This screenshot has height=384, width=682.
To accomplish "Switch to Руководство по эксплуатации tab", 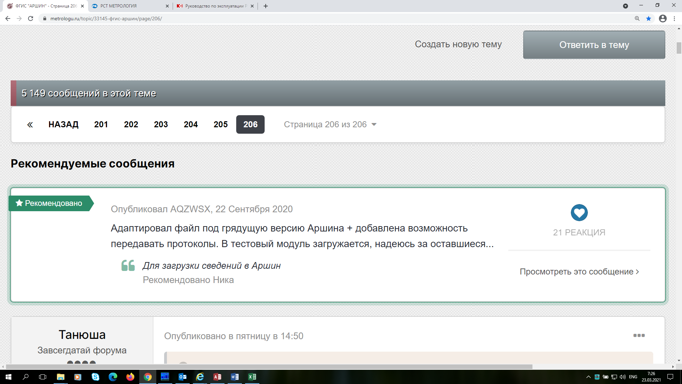I will click(x=213, y=6).
